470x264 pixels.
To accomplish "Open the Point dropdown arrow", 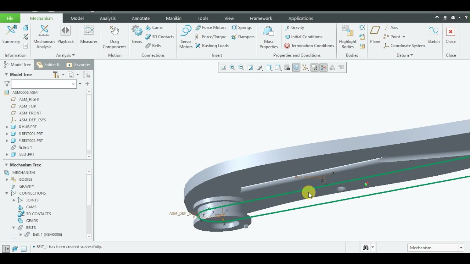I will [404, 37].
